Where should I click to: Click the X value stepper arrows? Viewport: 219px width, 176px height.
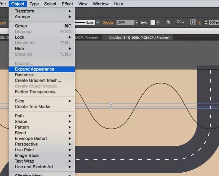coord(206,23)
